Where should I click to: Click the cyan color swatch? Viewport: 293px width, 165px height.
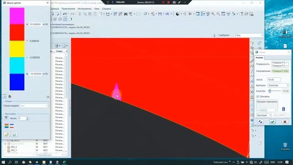click(17, 66)
